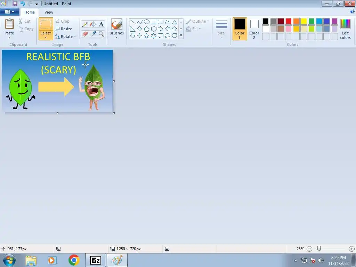Click the Resize button
The width and height of the screenshot is (356, 267).
click(64, 29)
